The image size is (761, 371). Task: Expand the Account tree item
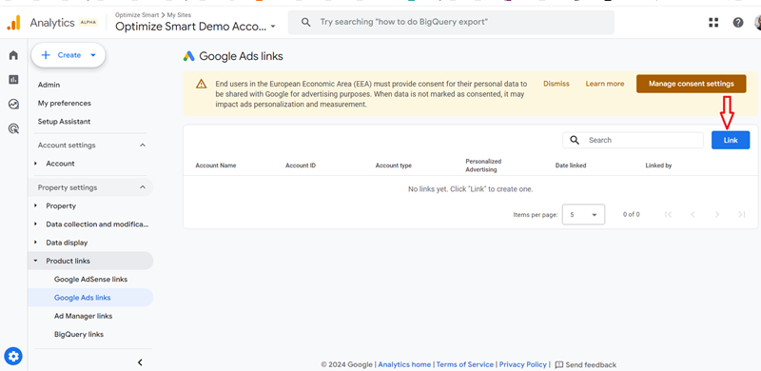pos(36,164)
